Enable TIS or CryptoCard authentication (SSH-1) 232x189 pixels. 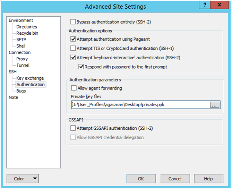point(73,48)
